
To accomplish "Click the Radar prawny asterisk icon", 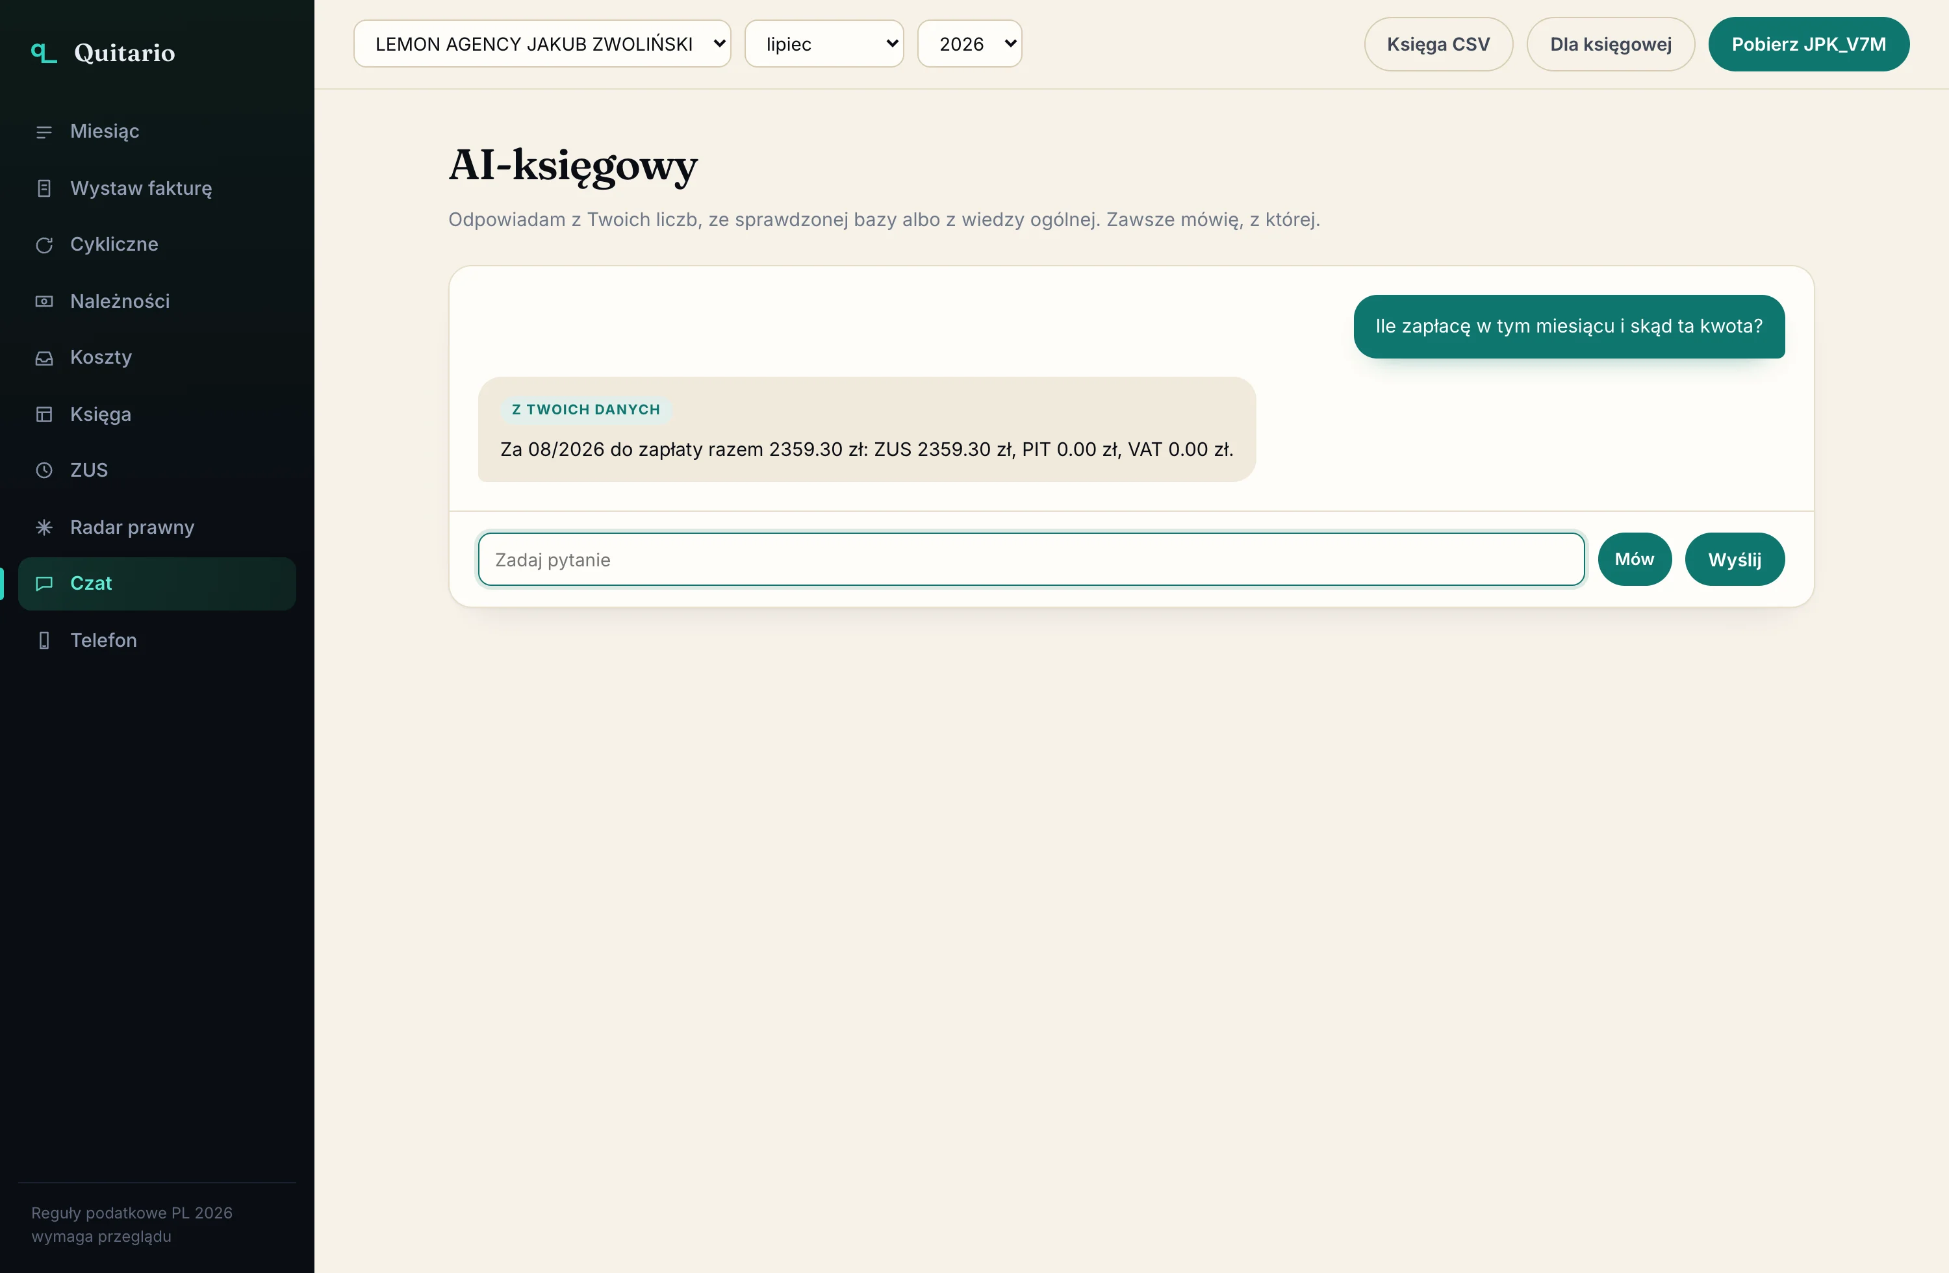I will (x=44, y=527).
